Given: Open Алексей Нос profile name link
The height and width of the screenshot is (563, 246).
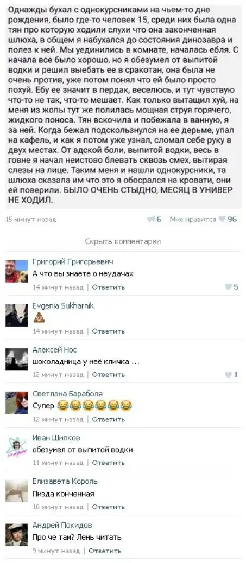Looking at the screenshot, I should 55,350.
